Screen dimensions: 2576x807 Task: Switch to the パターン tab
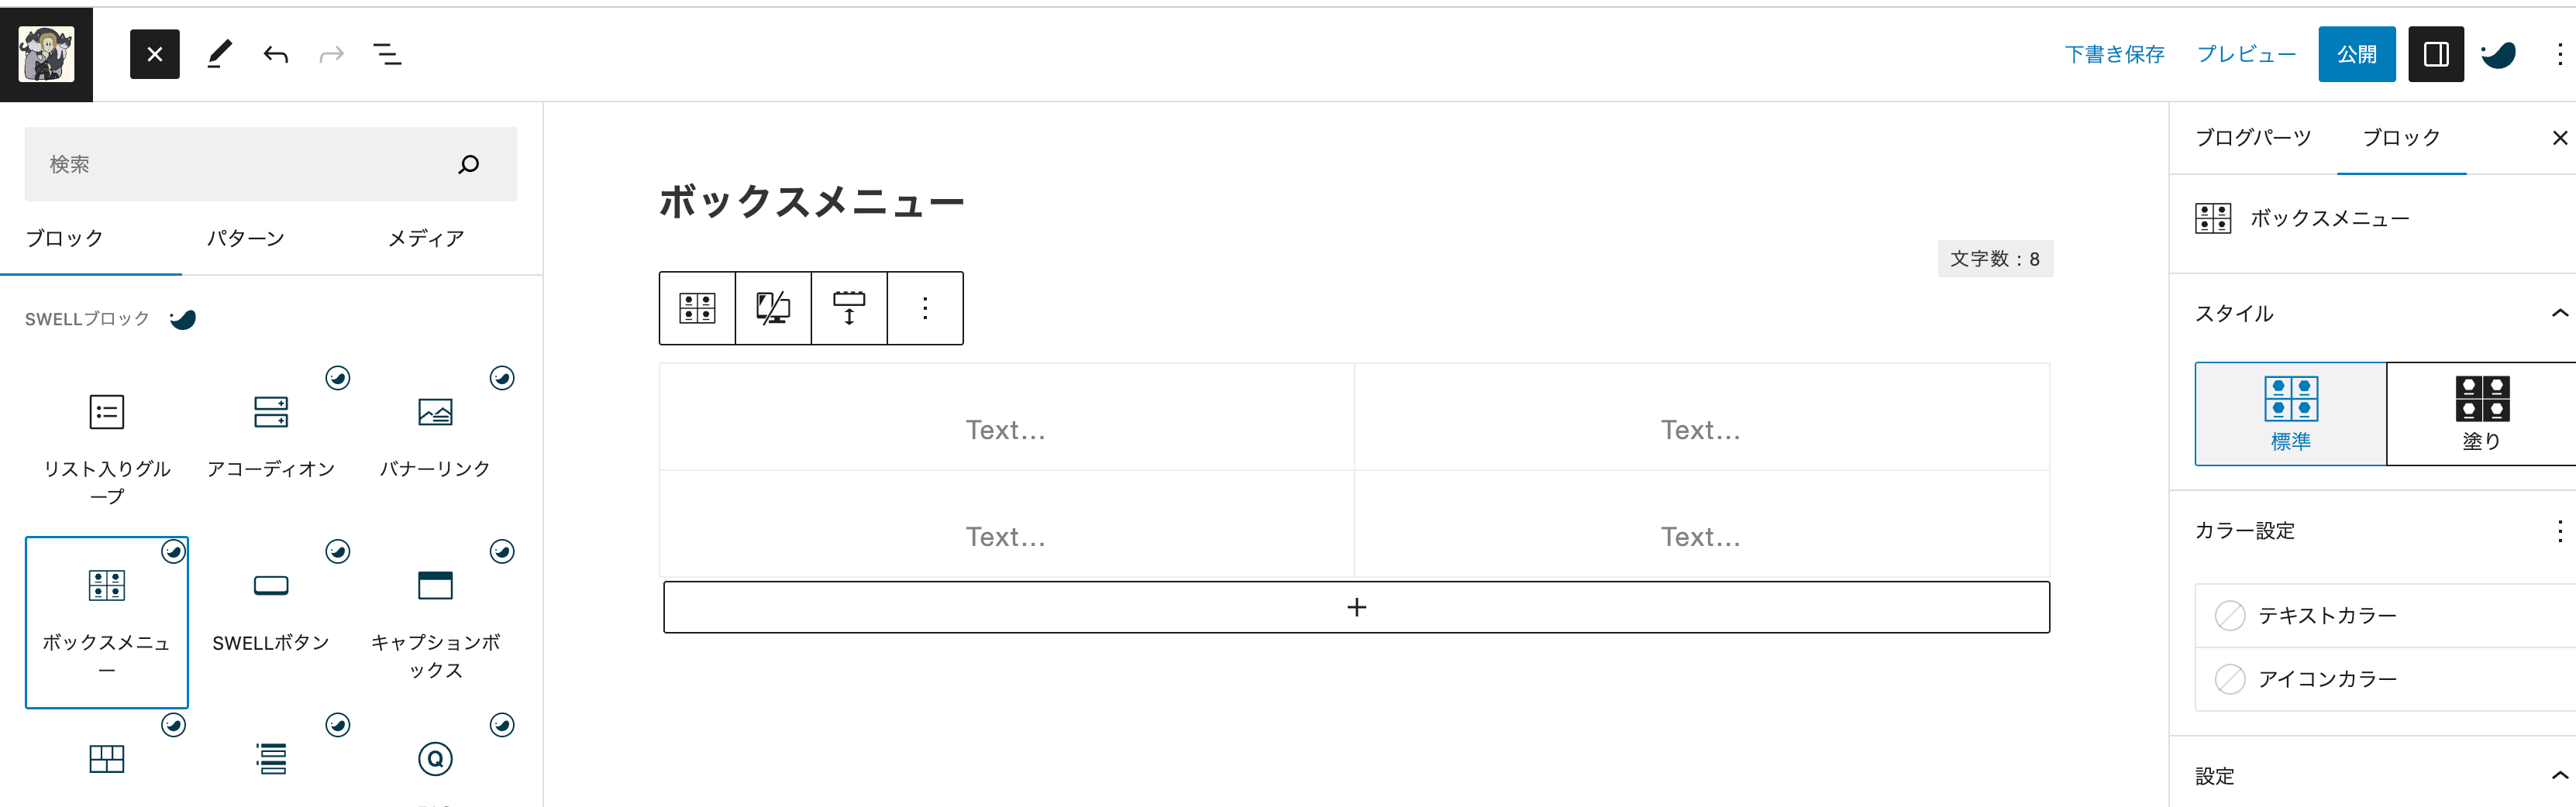coord(245,239)
